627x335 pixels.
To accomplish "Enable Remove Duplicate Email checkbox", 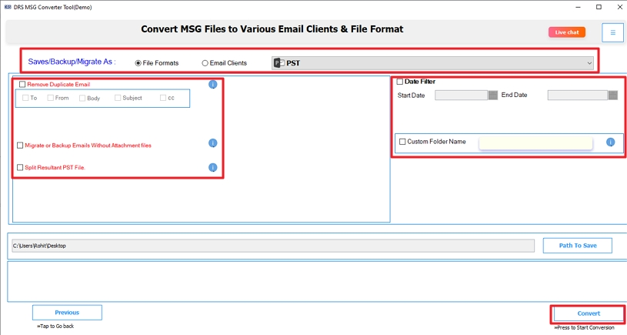I will pyautogui.click(x=22, y=85).
